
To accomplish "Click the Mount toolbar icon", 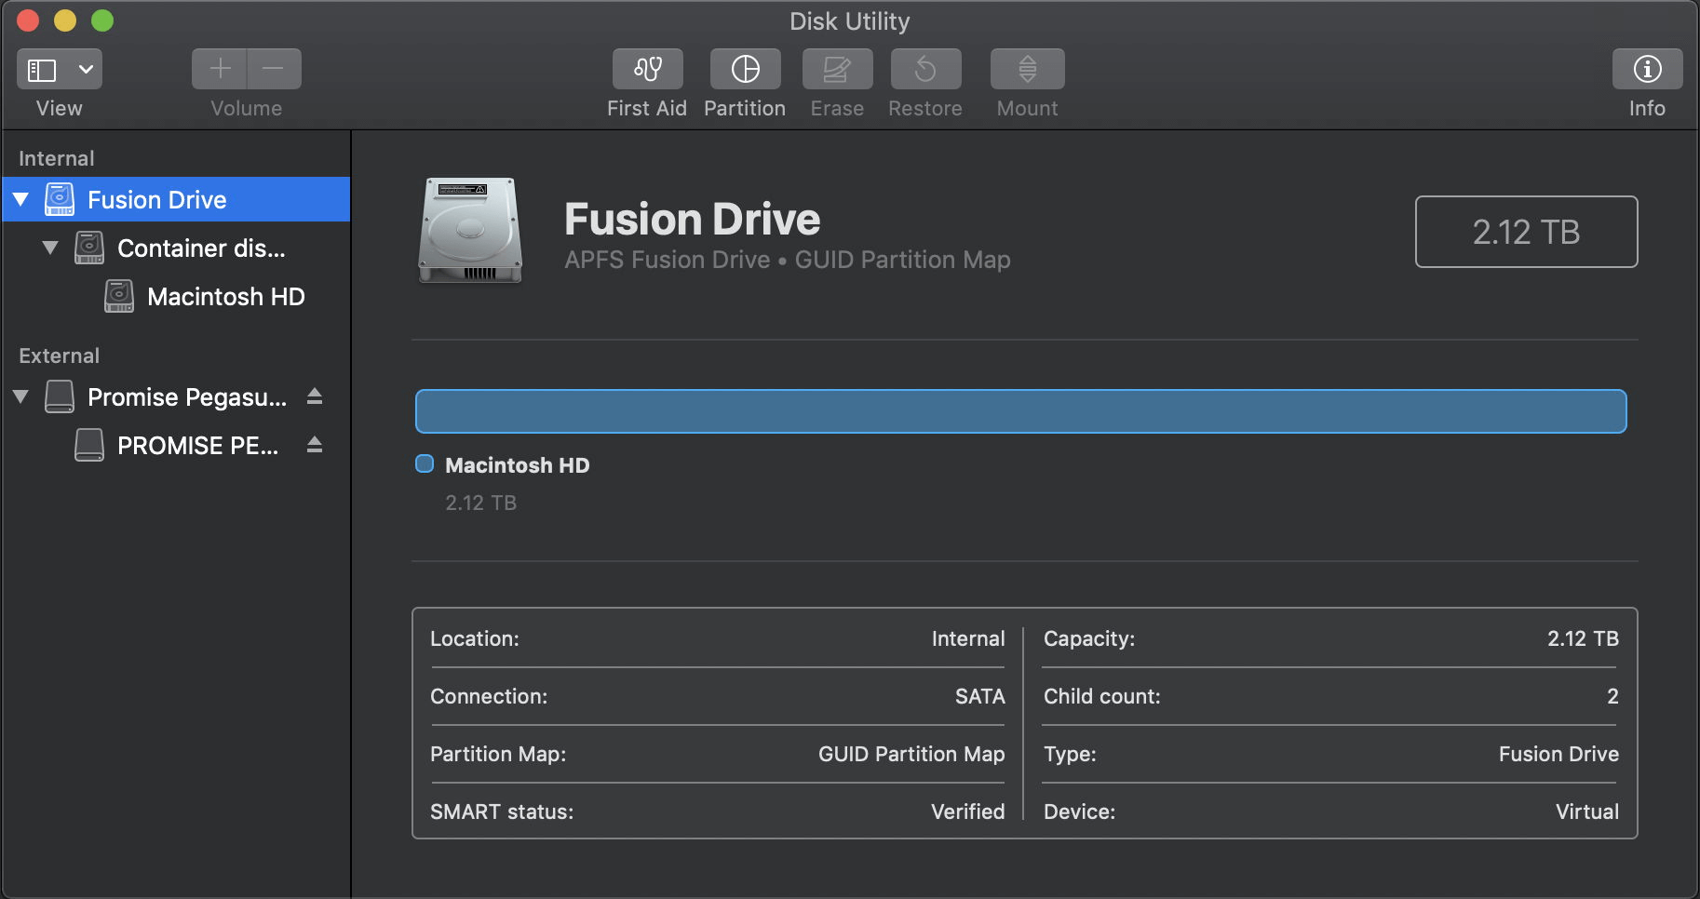I will [1026, 69].
